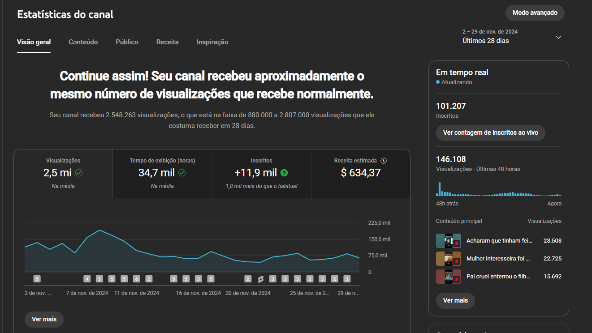Click 'Ver mais' below the views chart
592x333 pixels.
(x=44, y=320)
